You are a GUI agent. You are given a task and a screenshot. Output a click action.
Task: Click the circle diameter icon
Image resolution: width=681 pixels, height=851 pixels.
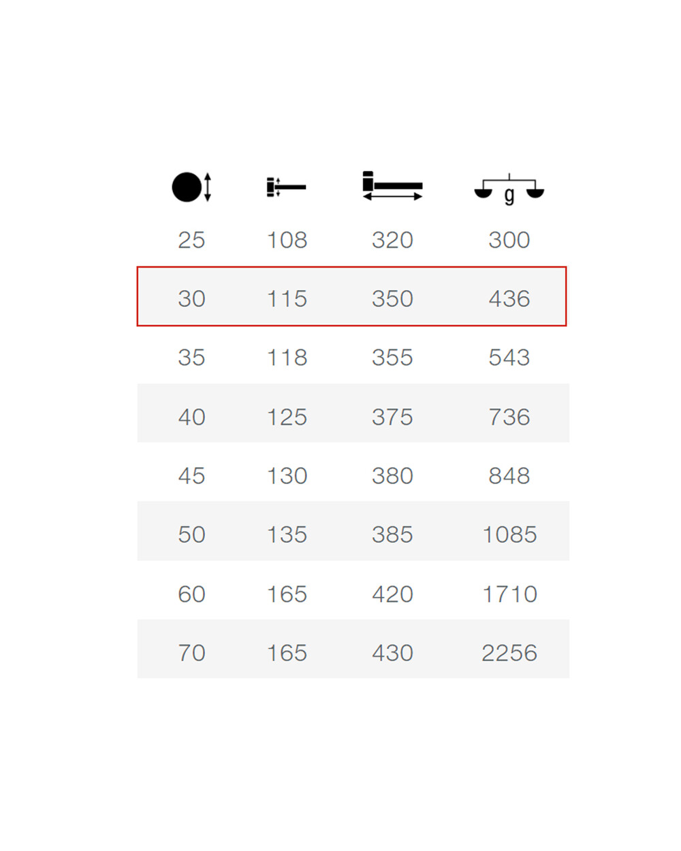191,187
